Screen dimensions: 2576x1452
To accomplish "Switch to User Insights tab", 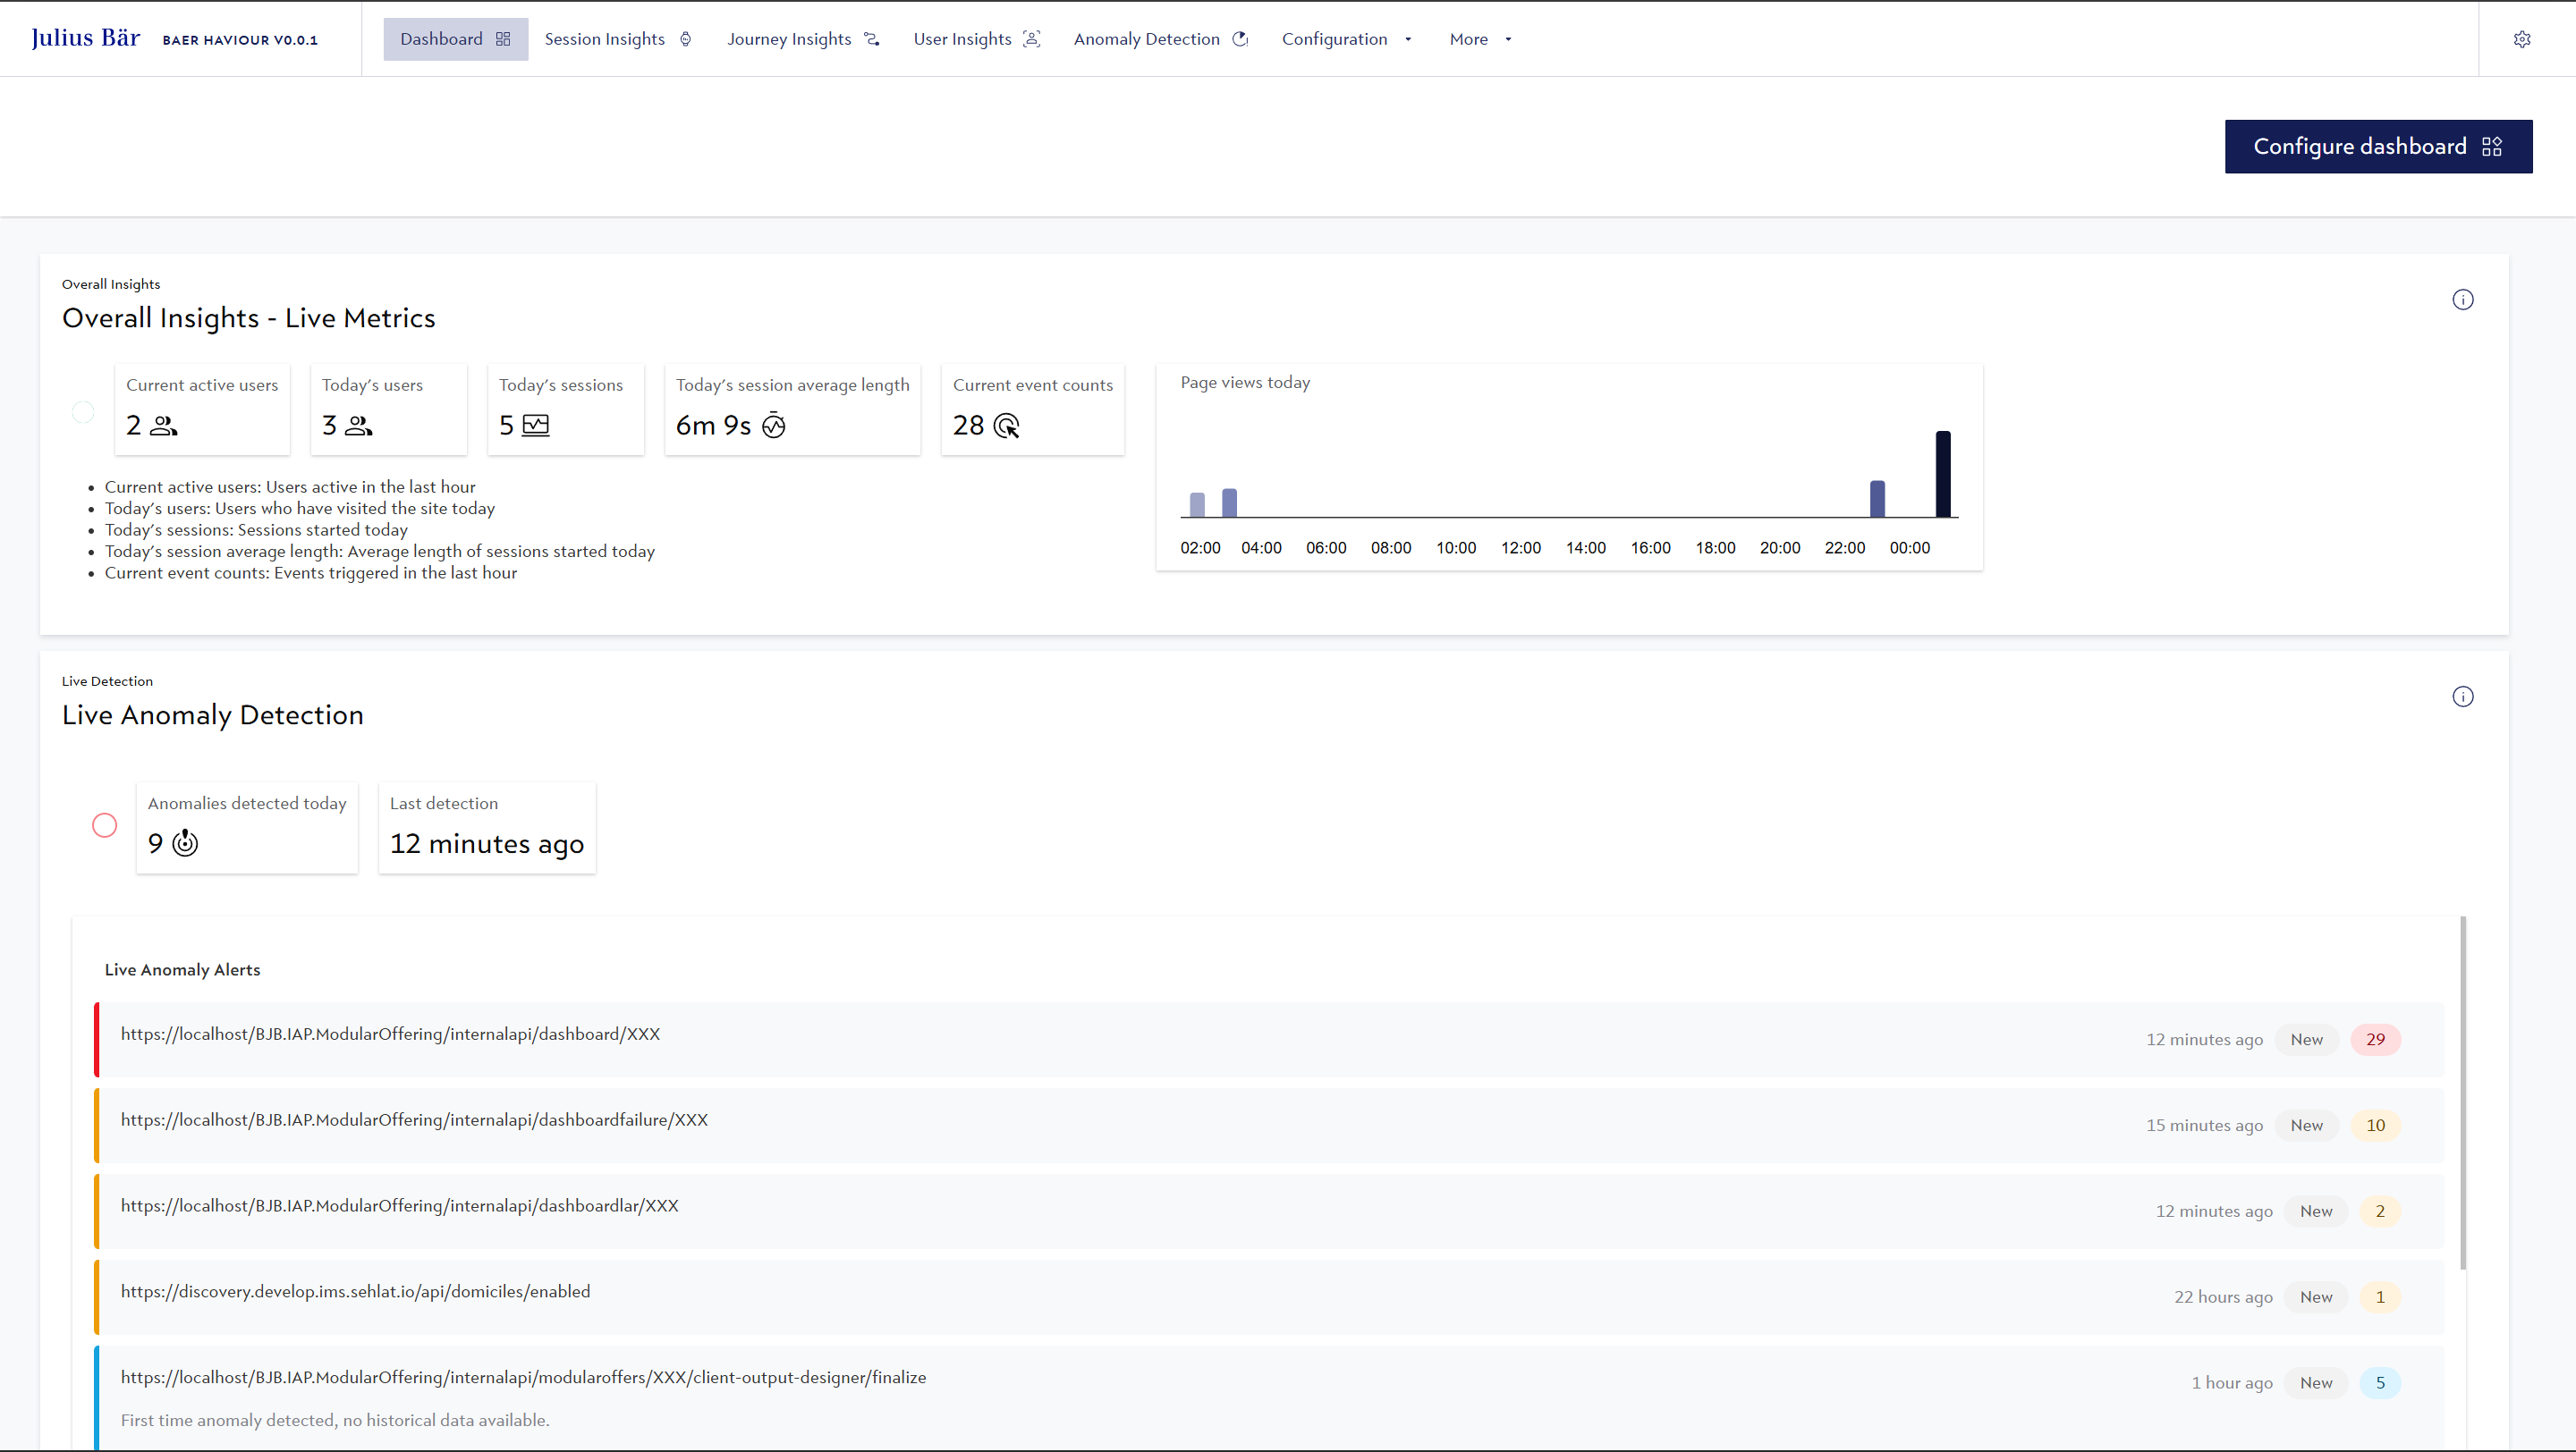I will [977, 39].
